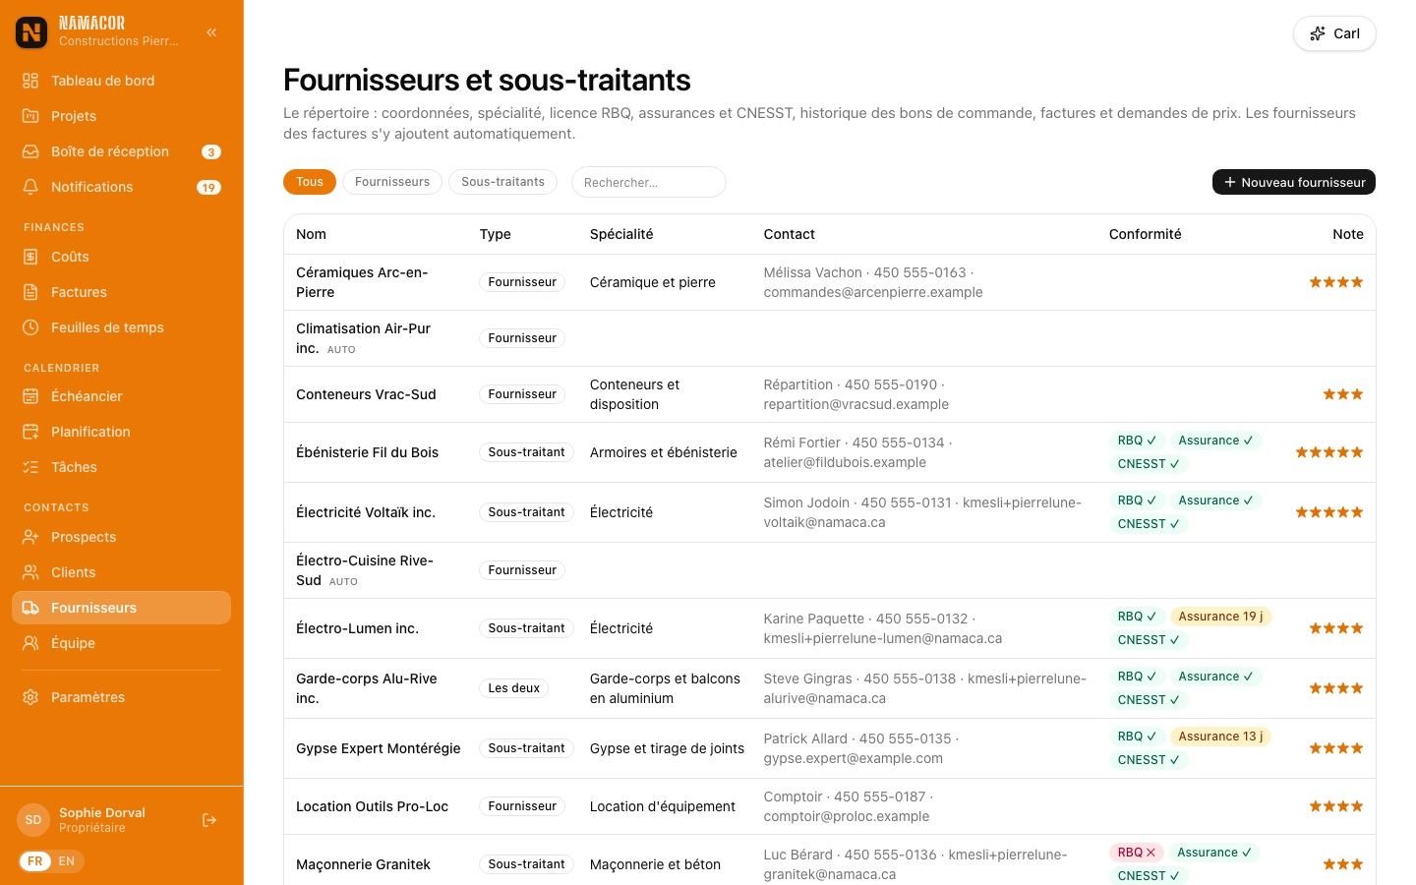Open the Fournisseurs truck icon
Screen dimensions: 1416x885
tap(30, 608)
